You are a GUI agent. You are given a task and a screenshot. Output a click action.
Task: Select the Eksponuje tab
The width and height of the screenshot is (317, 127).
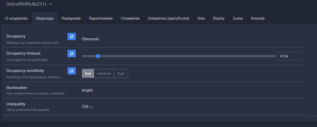[45, 18]
